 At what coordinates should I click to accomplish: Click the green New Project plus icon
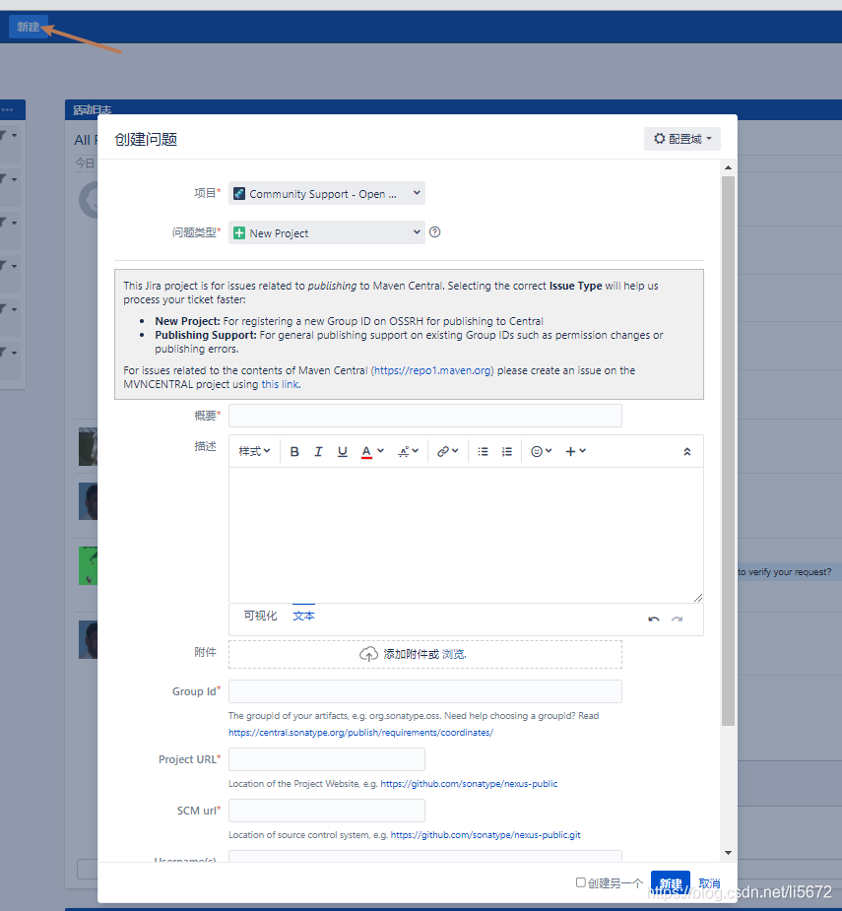coord(239,233)
